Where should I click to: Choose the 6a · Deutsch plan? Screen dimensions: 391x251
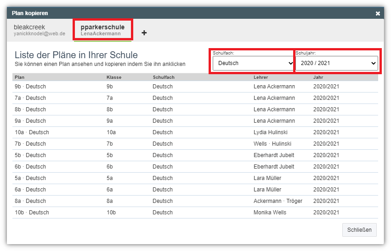pos(195,189)
